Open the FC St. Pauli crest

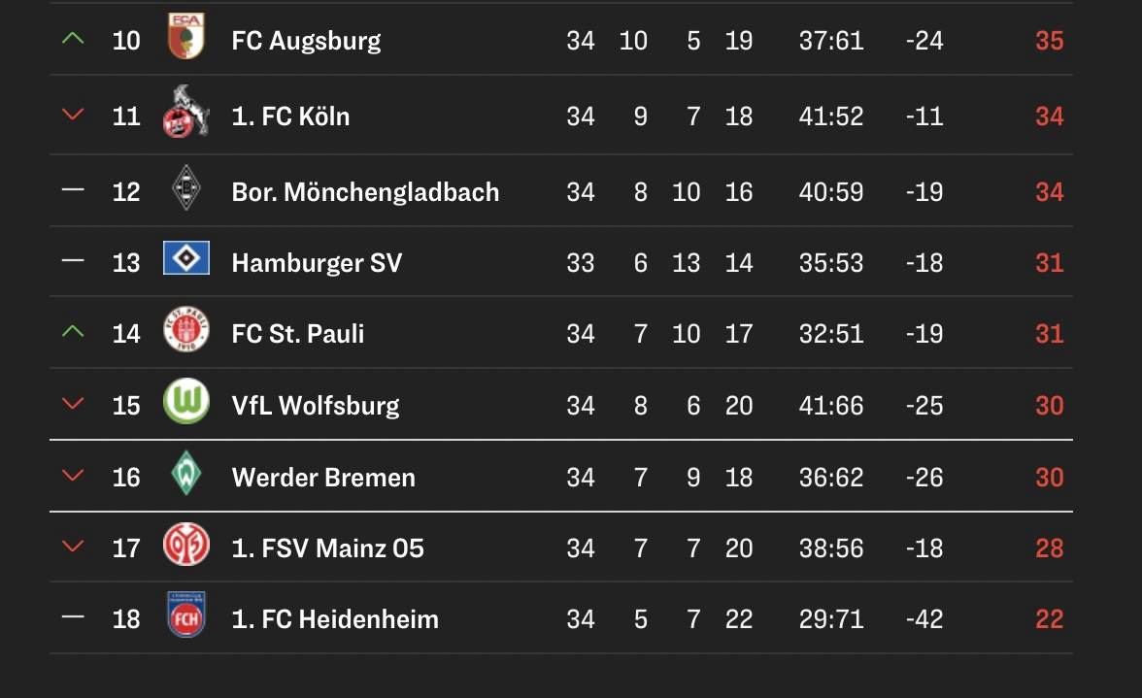click(x=185, y=331)
